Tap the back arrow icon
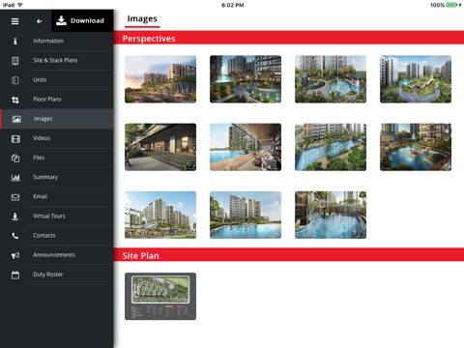Viewport: 464px width, 348px height. tap(40, 21)
